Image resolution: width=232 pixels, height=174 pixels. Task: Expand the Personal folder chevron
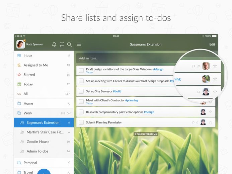tap(69, 163)
